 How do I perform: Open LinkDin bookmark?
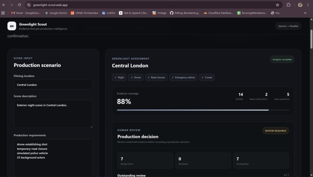109,13
